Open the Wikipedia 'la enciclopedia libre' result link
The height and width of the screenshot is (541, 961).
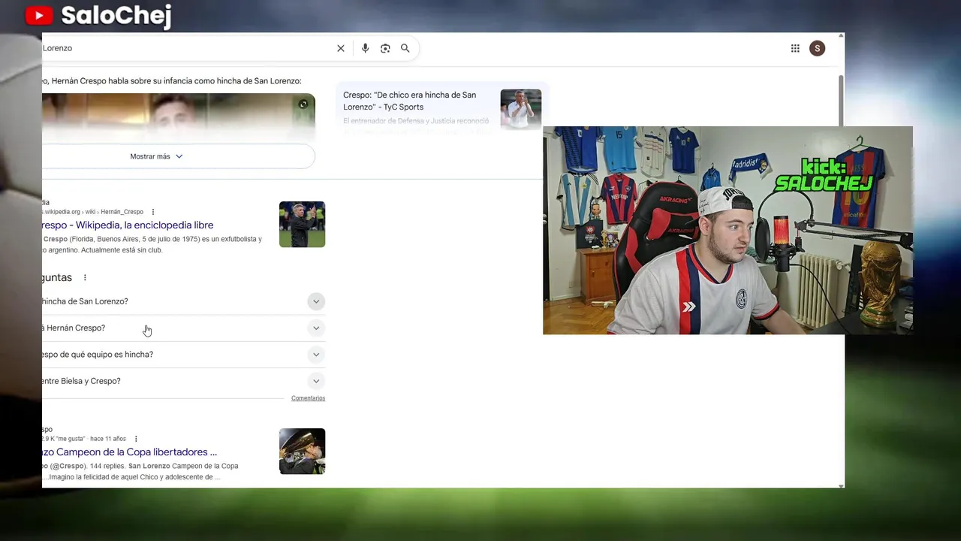coord(128,225)
